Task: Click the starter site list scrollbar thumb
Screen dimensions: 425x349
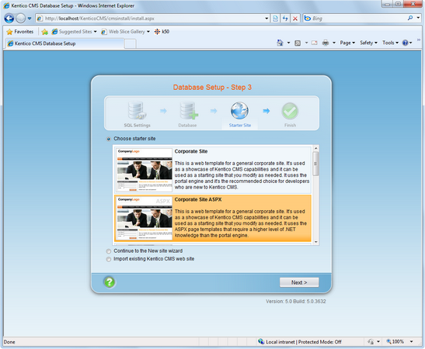Action: coord(315,164)
